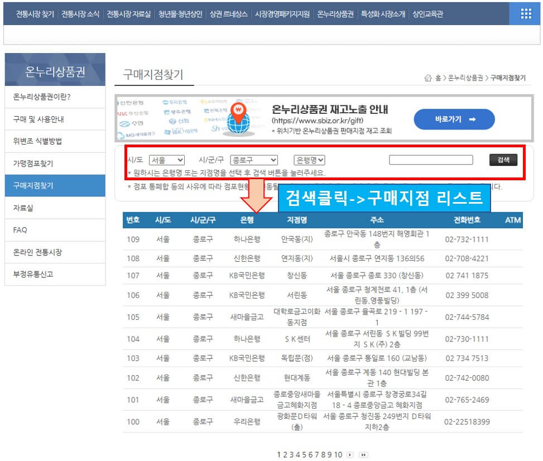This screenshot has width=543, height=461.
Task: Go to page 2 in pagination
Action: pyautogui.click(x=285, y=455)
